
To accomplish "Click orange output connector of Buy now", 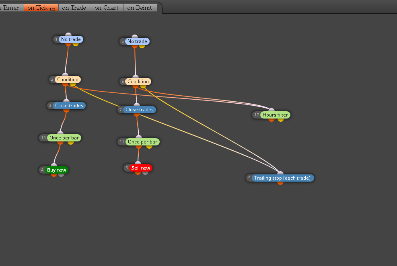I will [54, 175].
